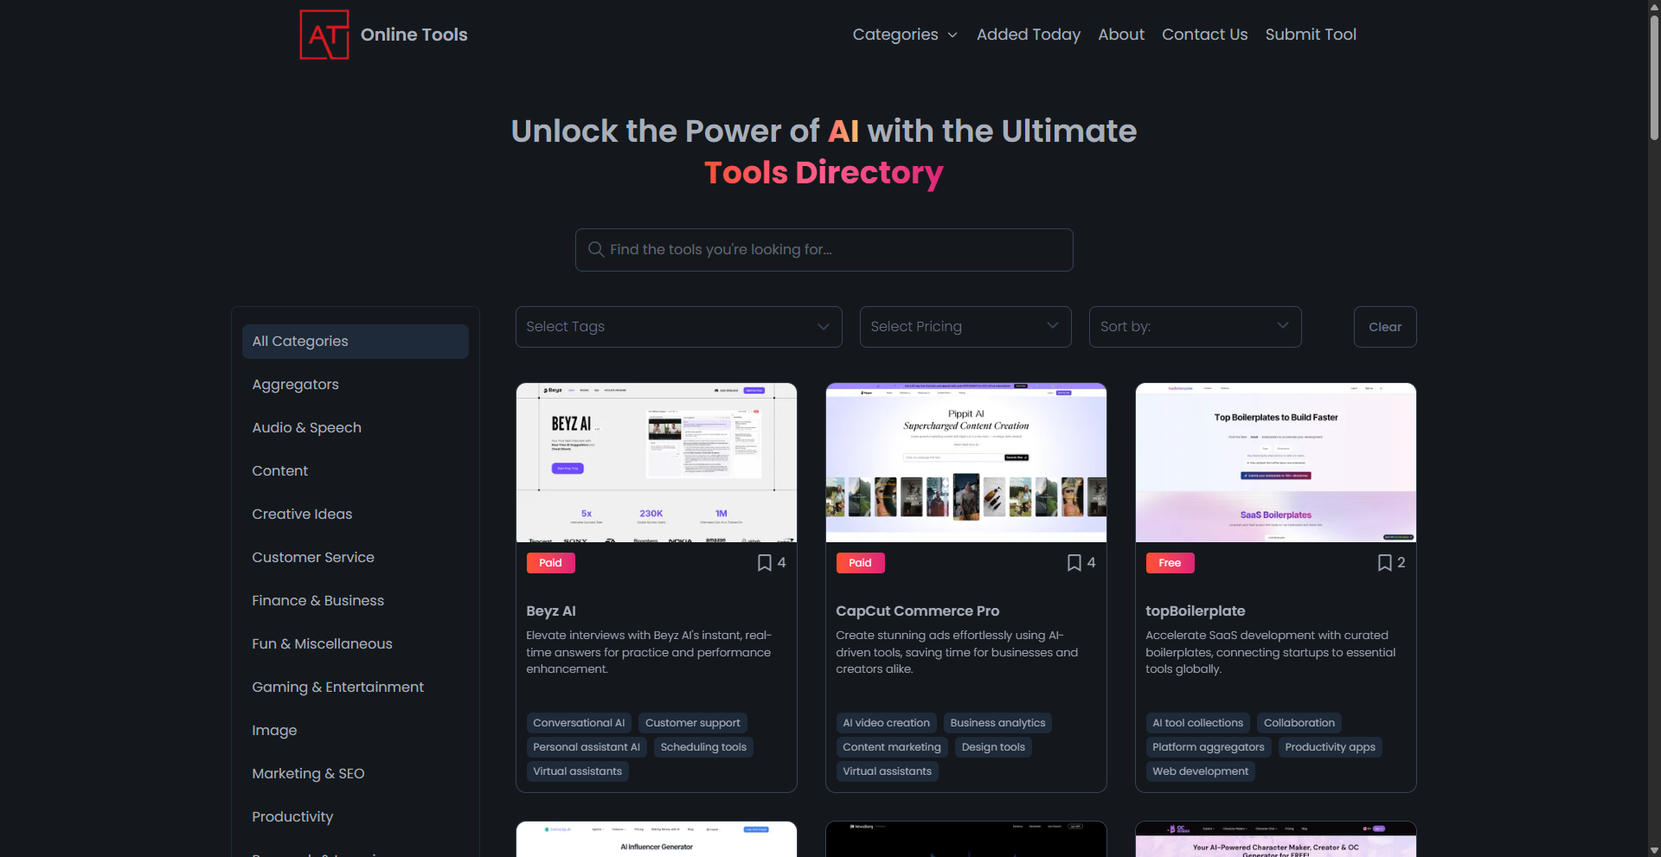This screenshot has height=857, width=1661.
Task: Open the Beyz AI title link
Action: (551, 611)
